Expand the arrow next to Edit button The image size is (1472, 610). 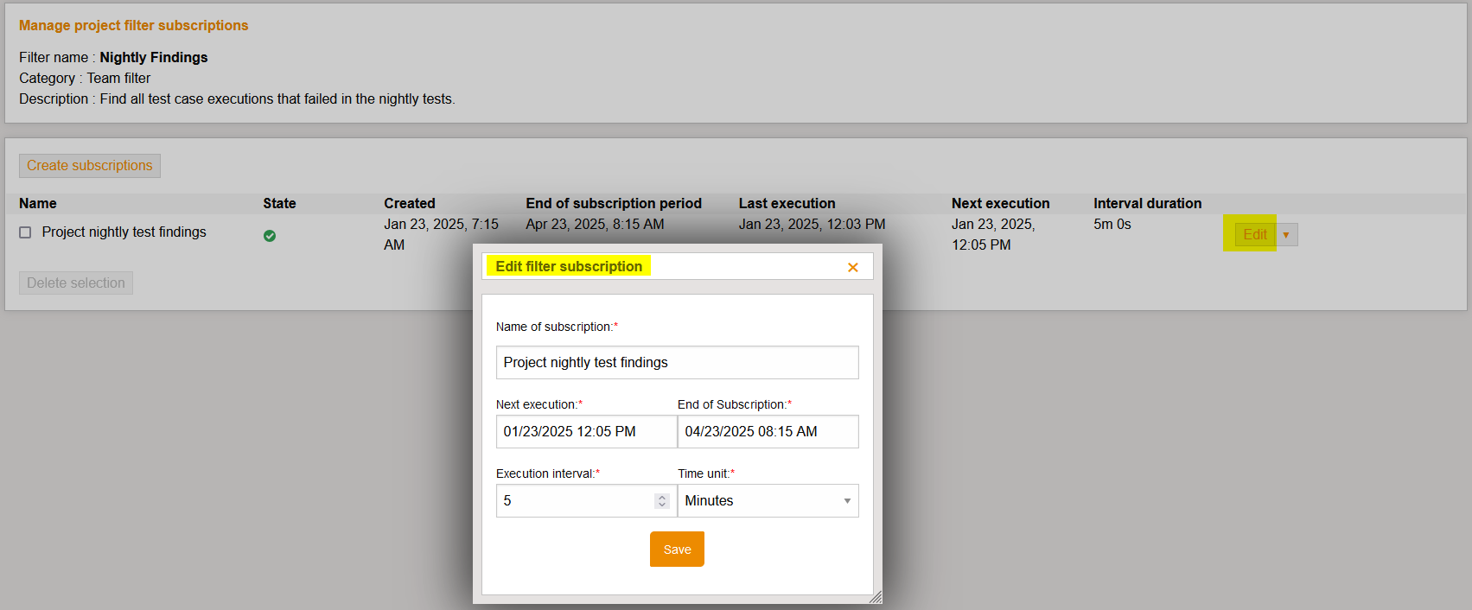[x=1286, y=235]
